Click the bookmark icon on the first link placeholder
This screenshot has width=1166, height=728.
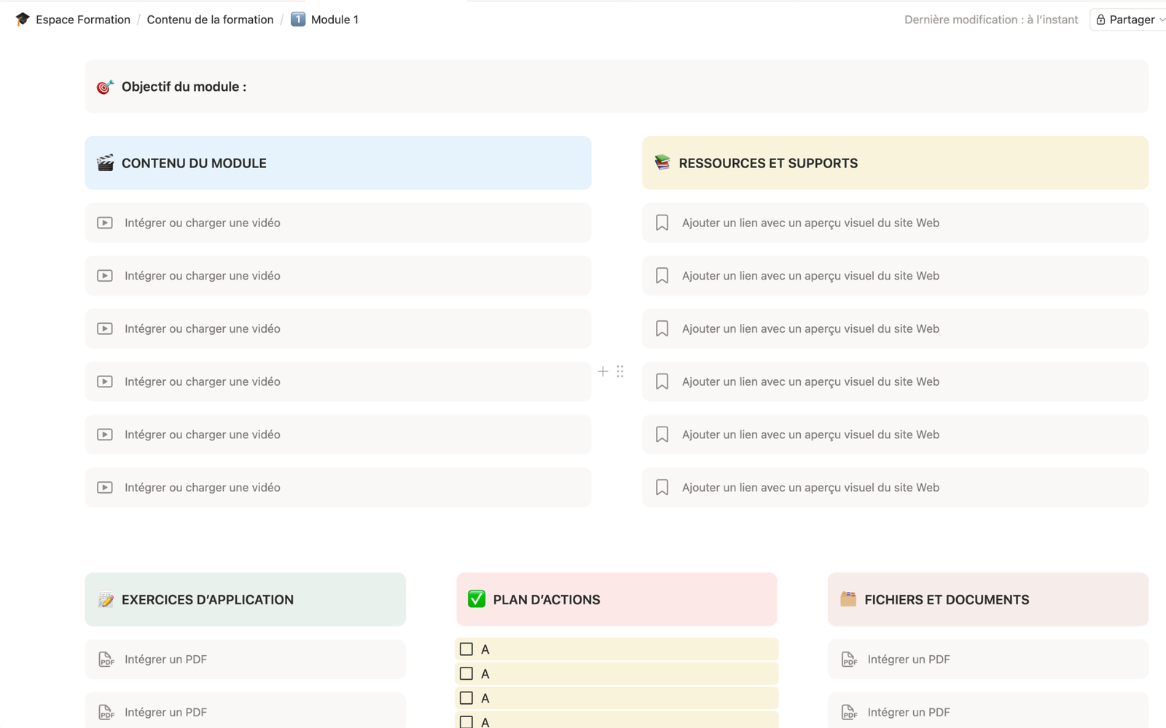coord(662,222)
